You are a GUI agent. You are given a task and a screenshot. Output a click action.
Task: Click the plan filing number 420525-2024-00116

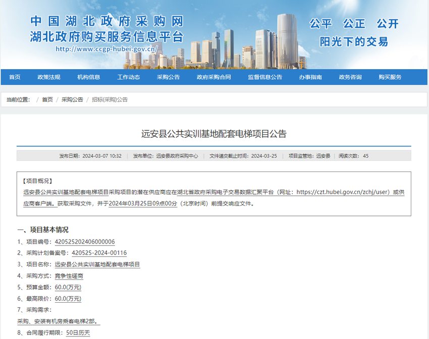(x=99, y=253)
